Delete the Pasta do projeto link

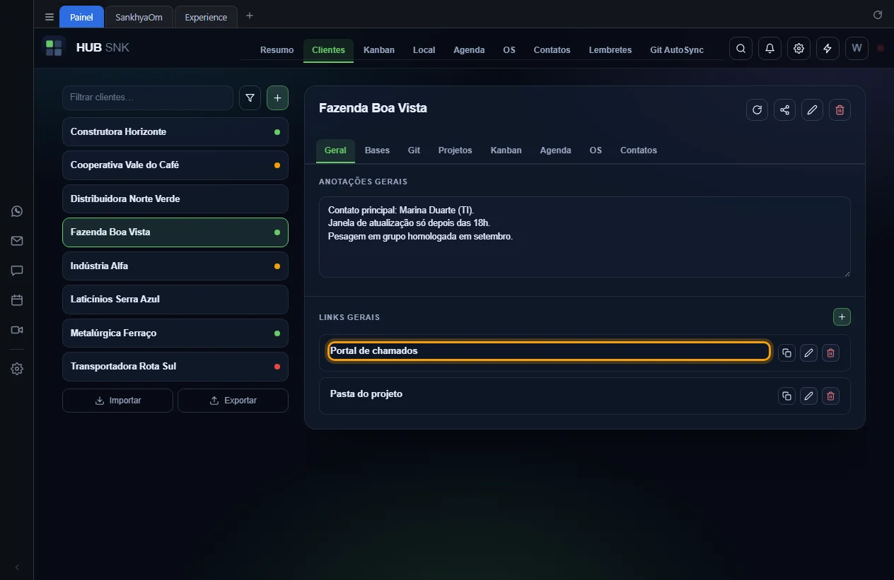tap(831, 396)
